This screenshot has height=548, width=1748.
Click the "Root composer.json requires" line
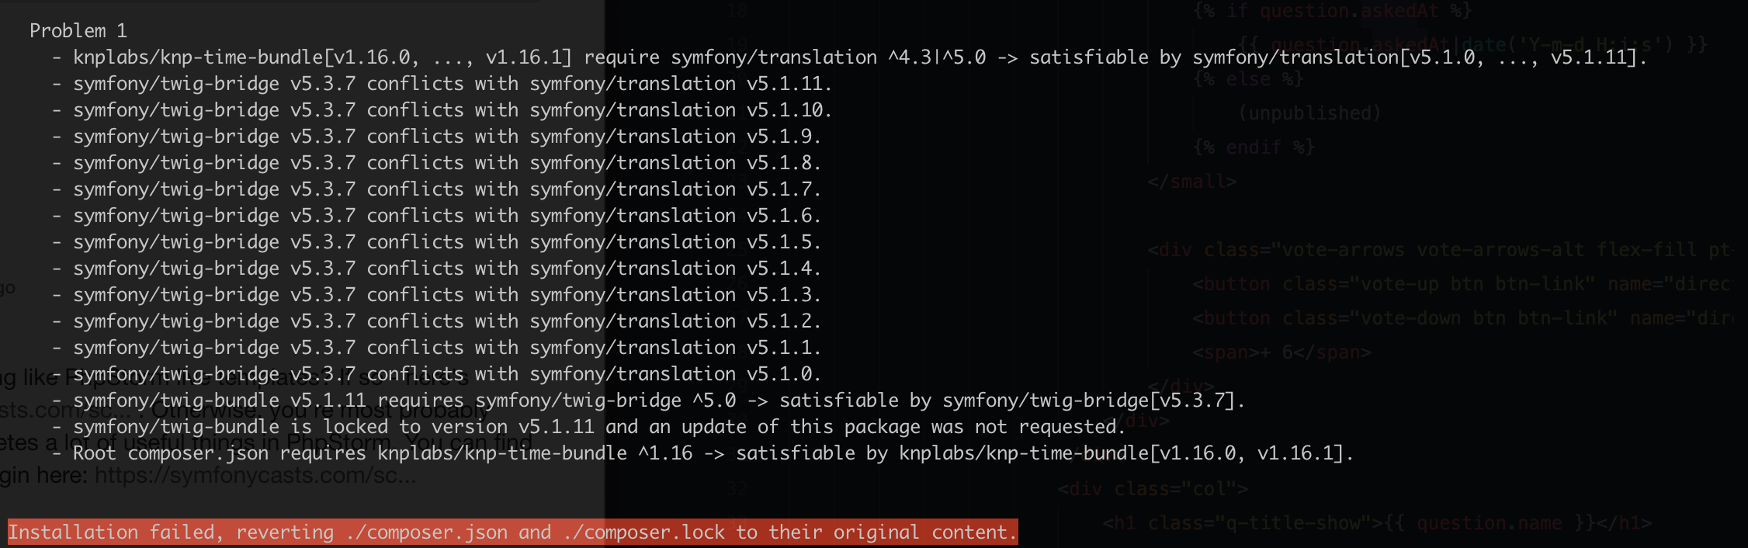coord(713,453)
